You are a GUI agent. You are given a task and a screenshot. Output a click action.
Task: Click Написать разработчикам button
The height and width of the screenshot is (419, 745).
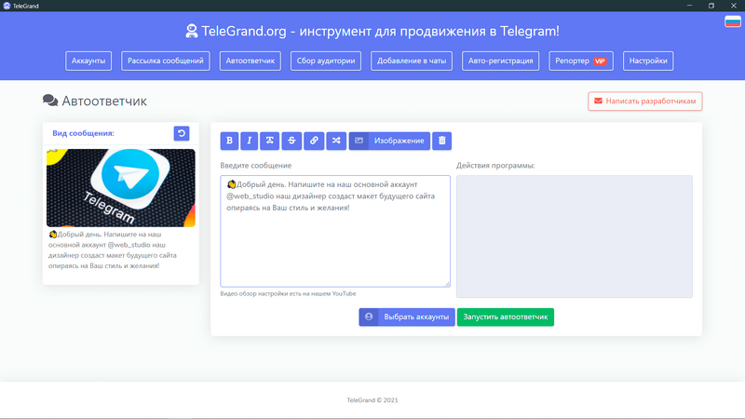point(644,101)
